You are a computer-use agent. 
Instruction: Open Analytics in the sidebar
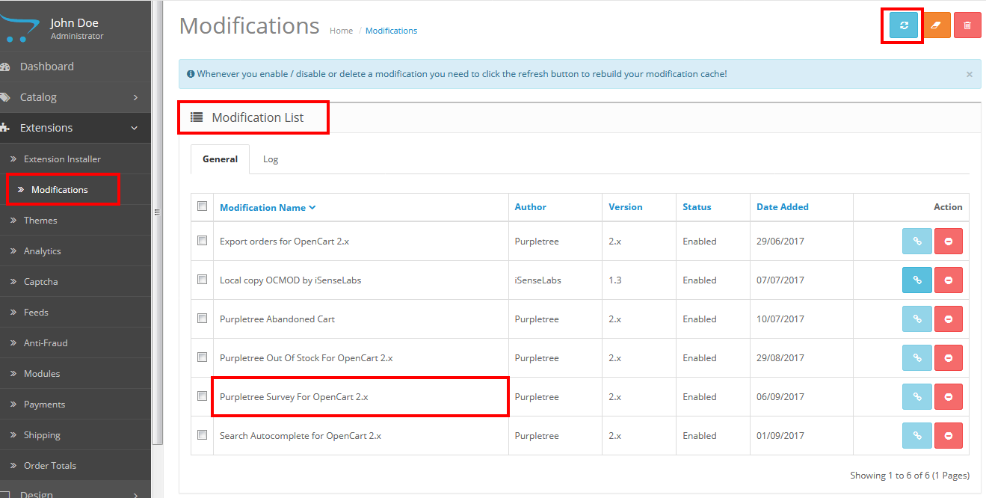[x=76, y=251]
